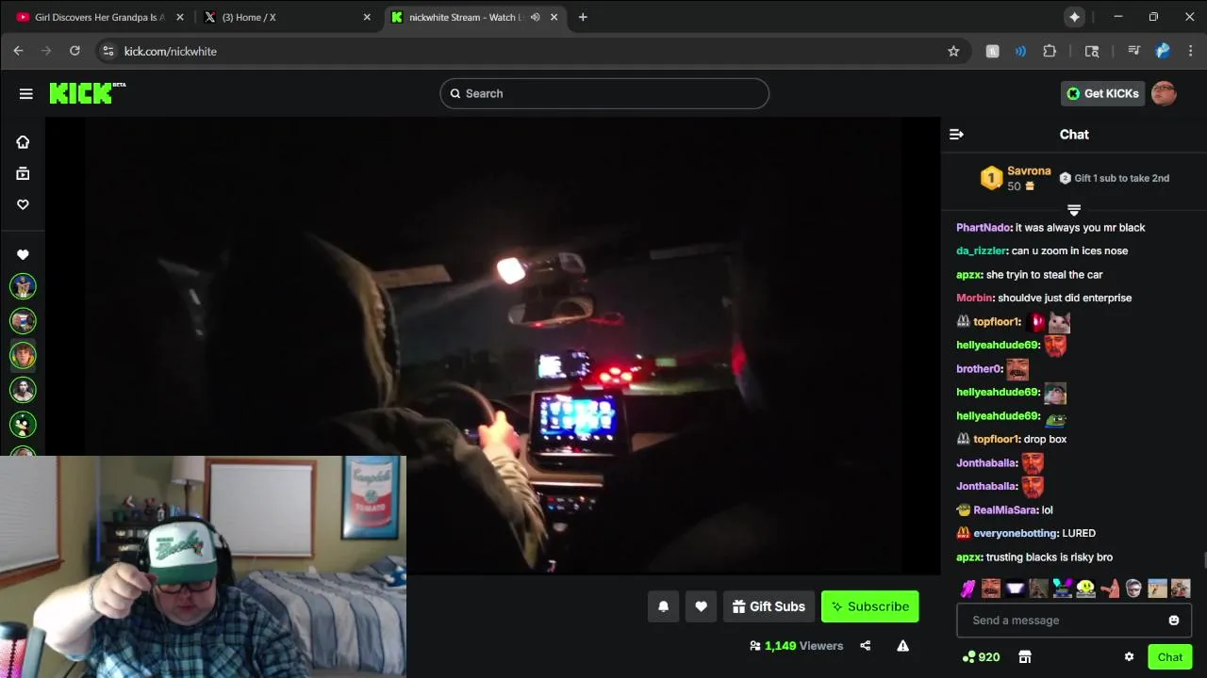
Task: Switch to the X Home tab
Action: 287,17
